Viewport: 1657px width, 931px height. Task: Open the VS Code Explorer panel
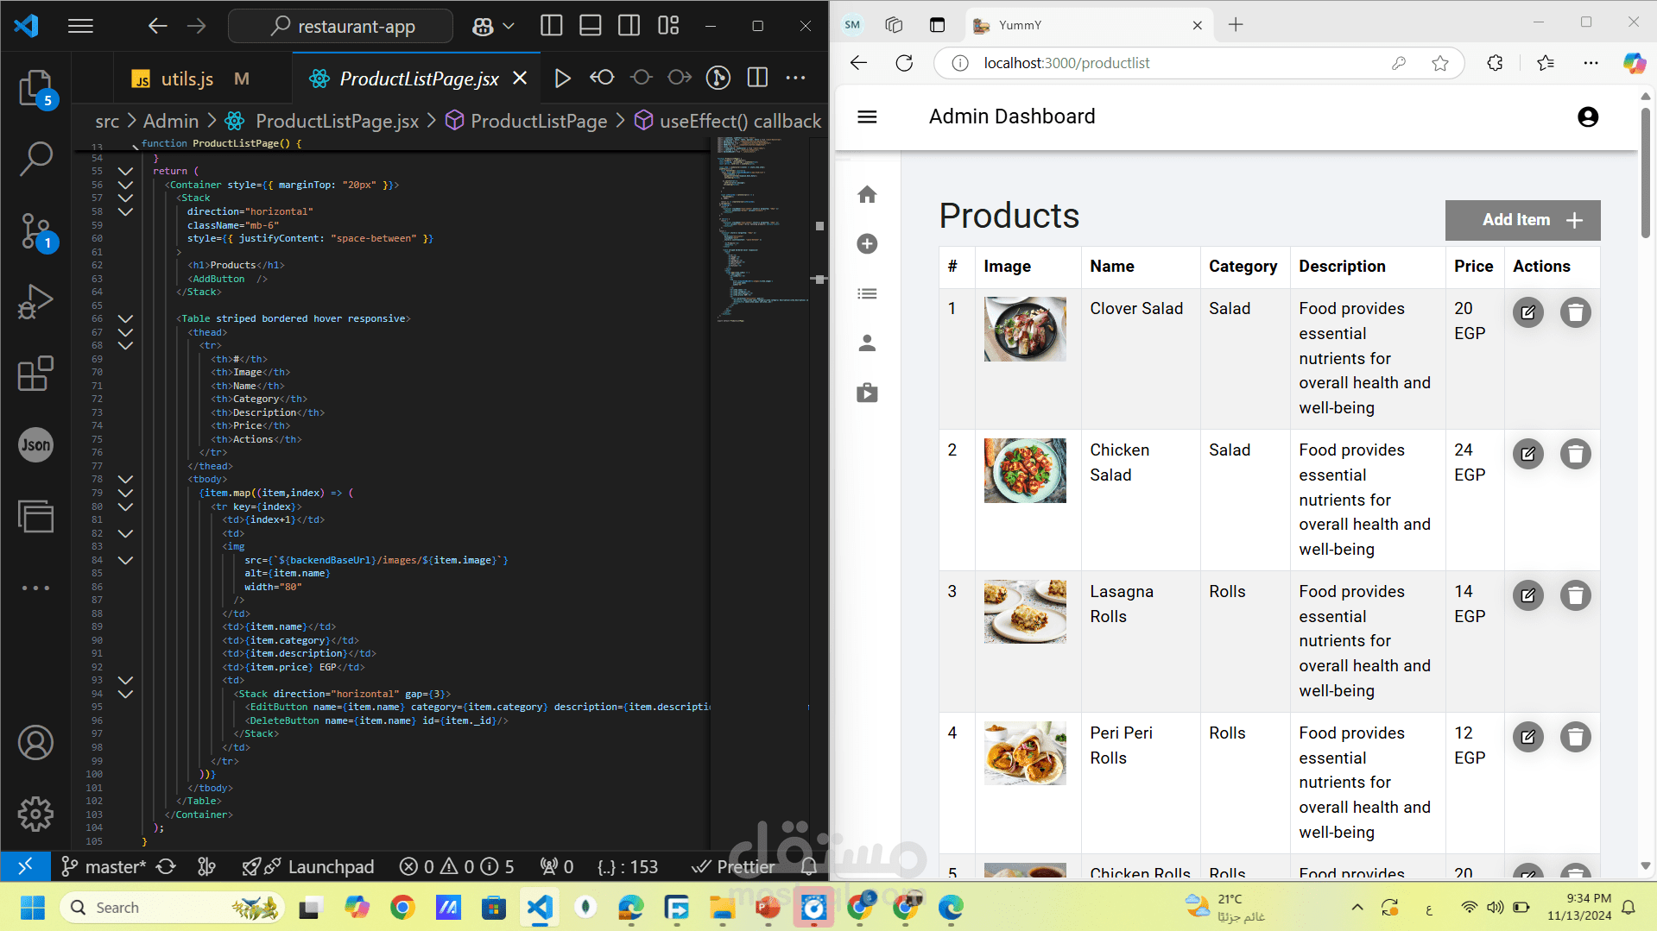(x=35, y=88)
